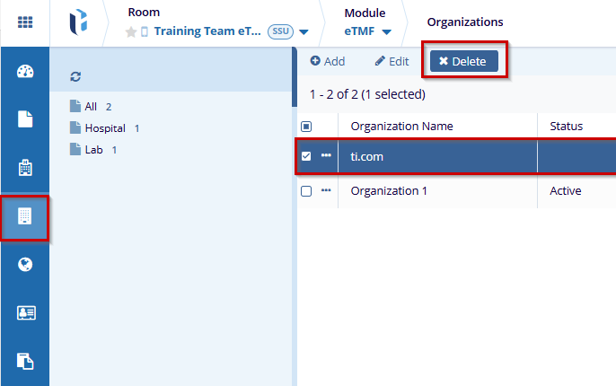Select the Lab folder filter
The width and height of the screenshot is (616, 386).
point(94,150)
